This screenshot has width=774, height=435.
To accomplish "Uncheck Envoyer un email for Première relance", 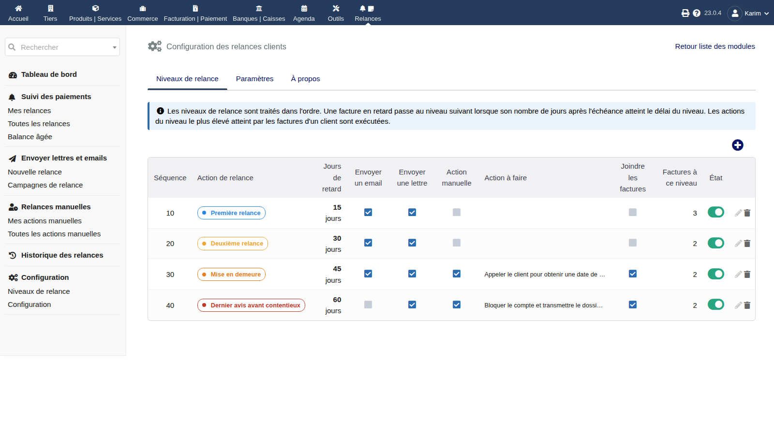I will click(368, 212).
